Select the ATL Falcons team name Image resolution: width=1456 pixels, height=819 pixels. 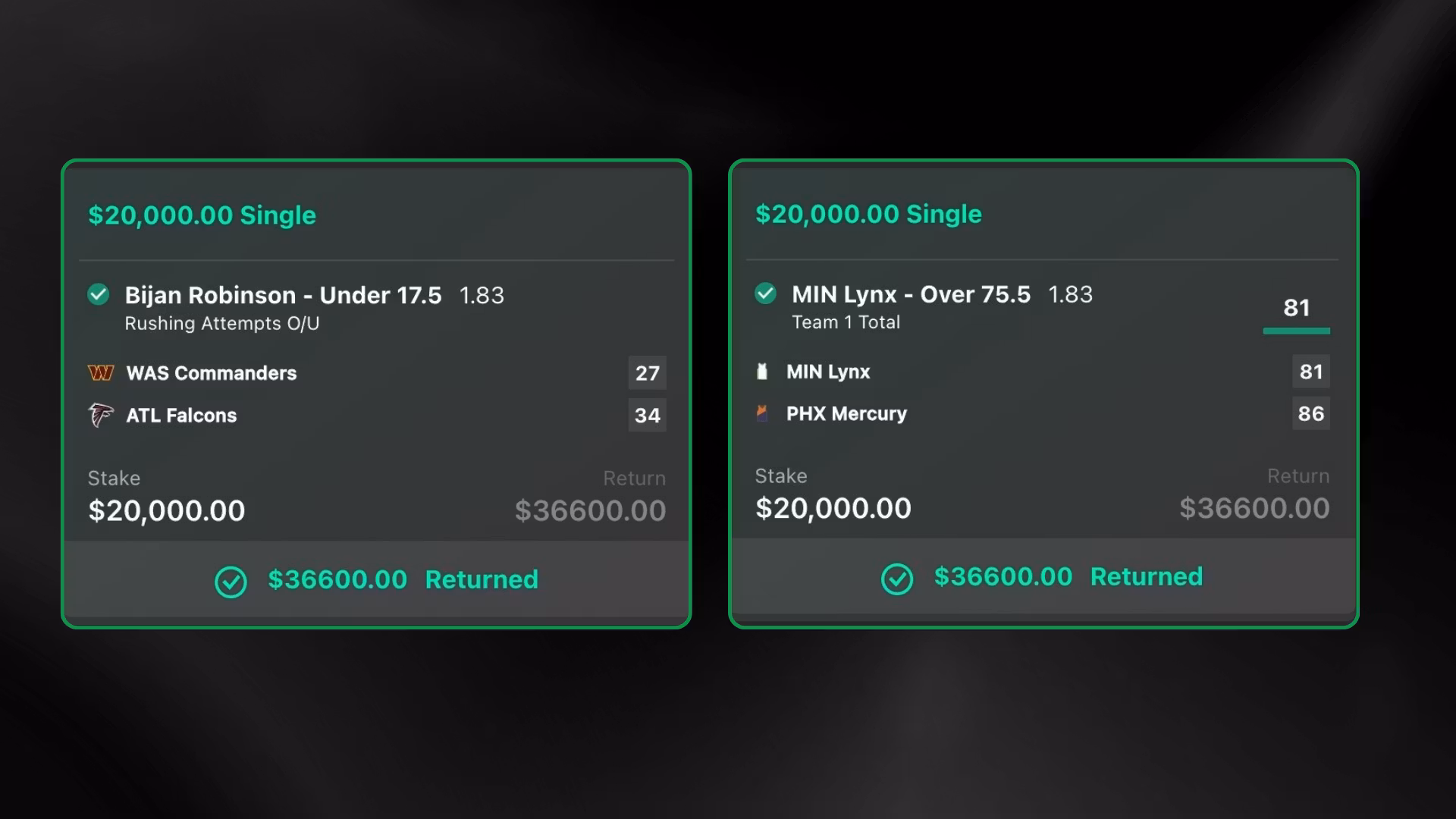[x=181, y=416]
